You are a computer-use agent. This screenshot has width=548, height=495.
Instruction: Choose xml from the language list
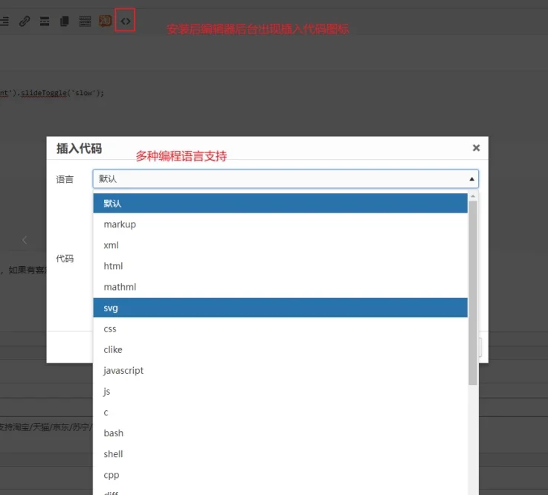(280, 245)
